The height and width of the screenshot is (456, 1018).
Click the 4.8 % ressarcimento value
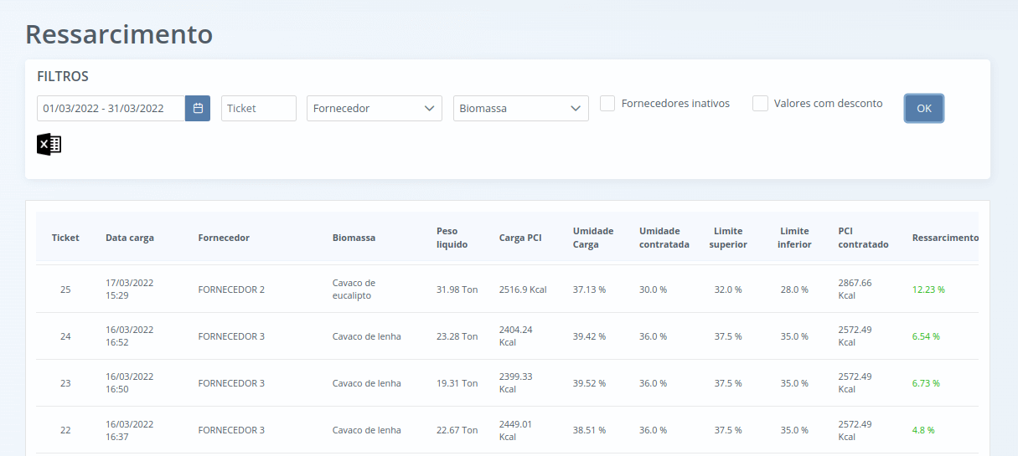923,430
